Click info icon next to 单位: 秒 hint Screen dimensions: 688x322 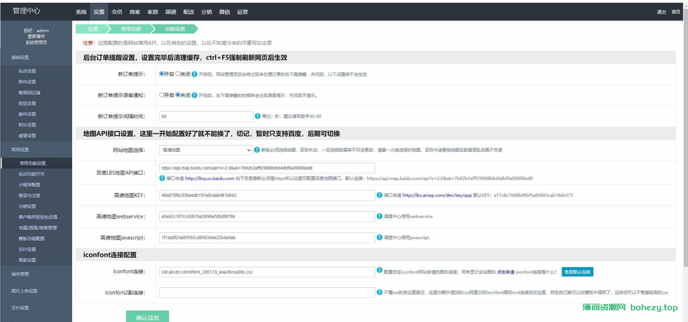258,116
